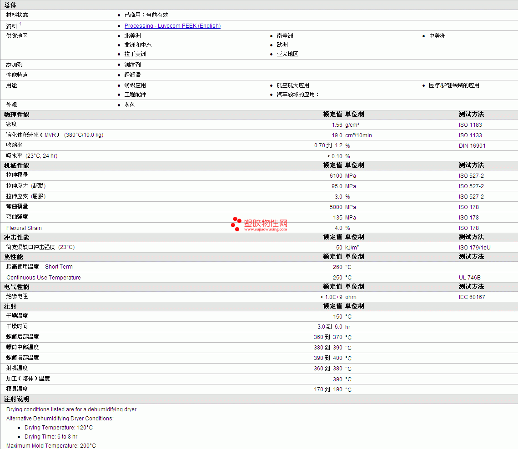Select the 北美洲 supply region item

pos(132,35)
